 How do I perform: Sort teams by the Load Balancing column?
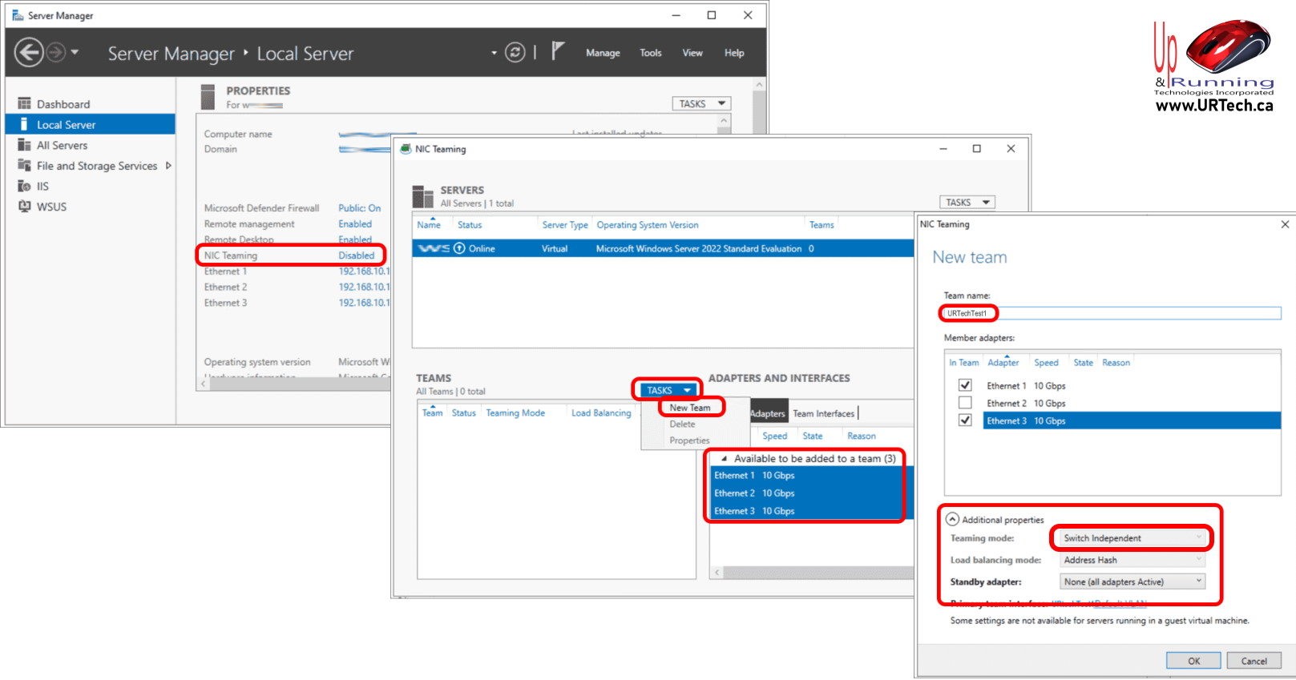pos(601,413)
